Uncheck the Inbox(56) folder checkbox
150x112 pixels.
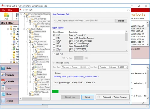point(33,47)
